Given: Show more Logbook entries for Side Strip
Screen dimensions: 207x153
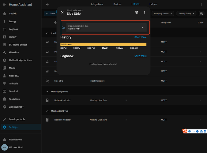Looking at the screenshot, I should point(141,56).
